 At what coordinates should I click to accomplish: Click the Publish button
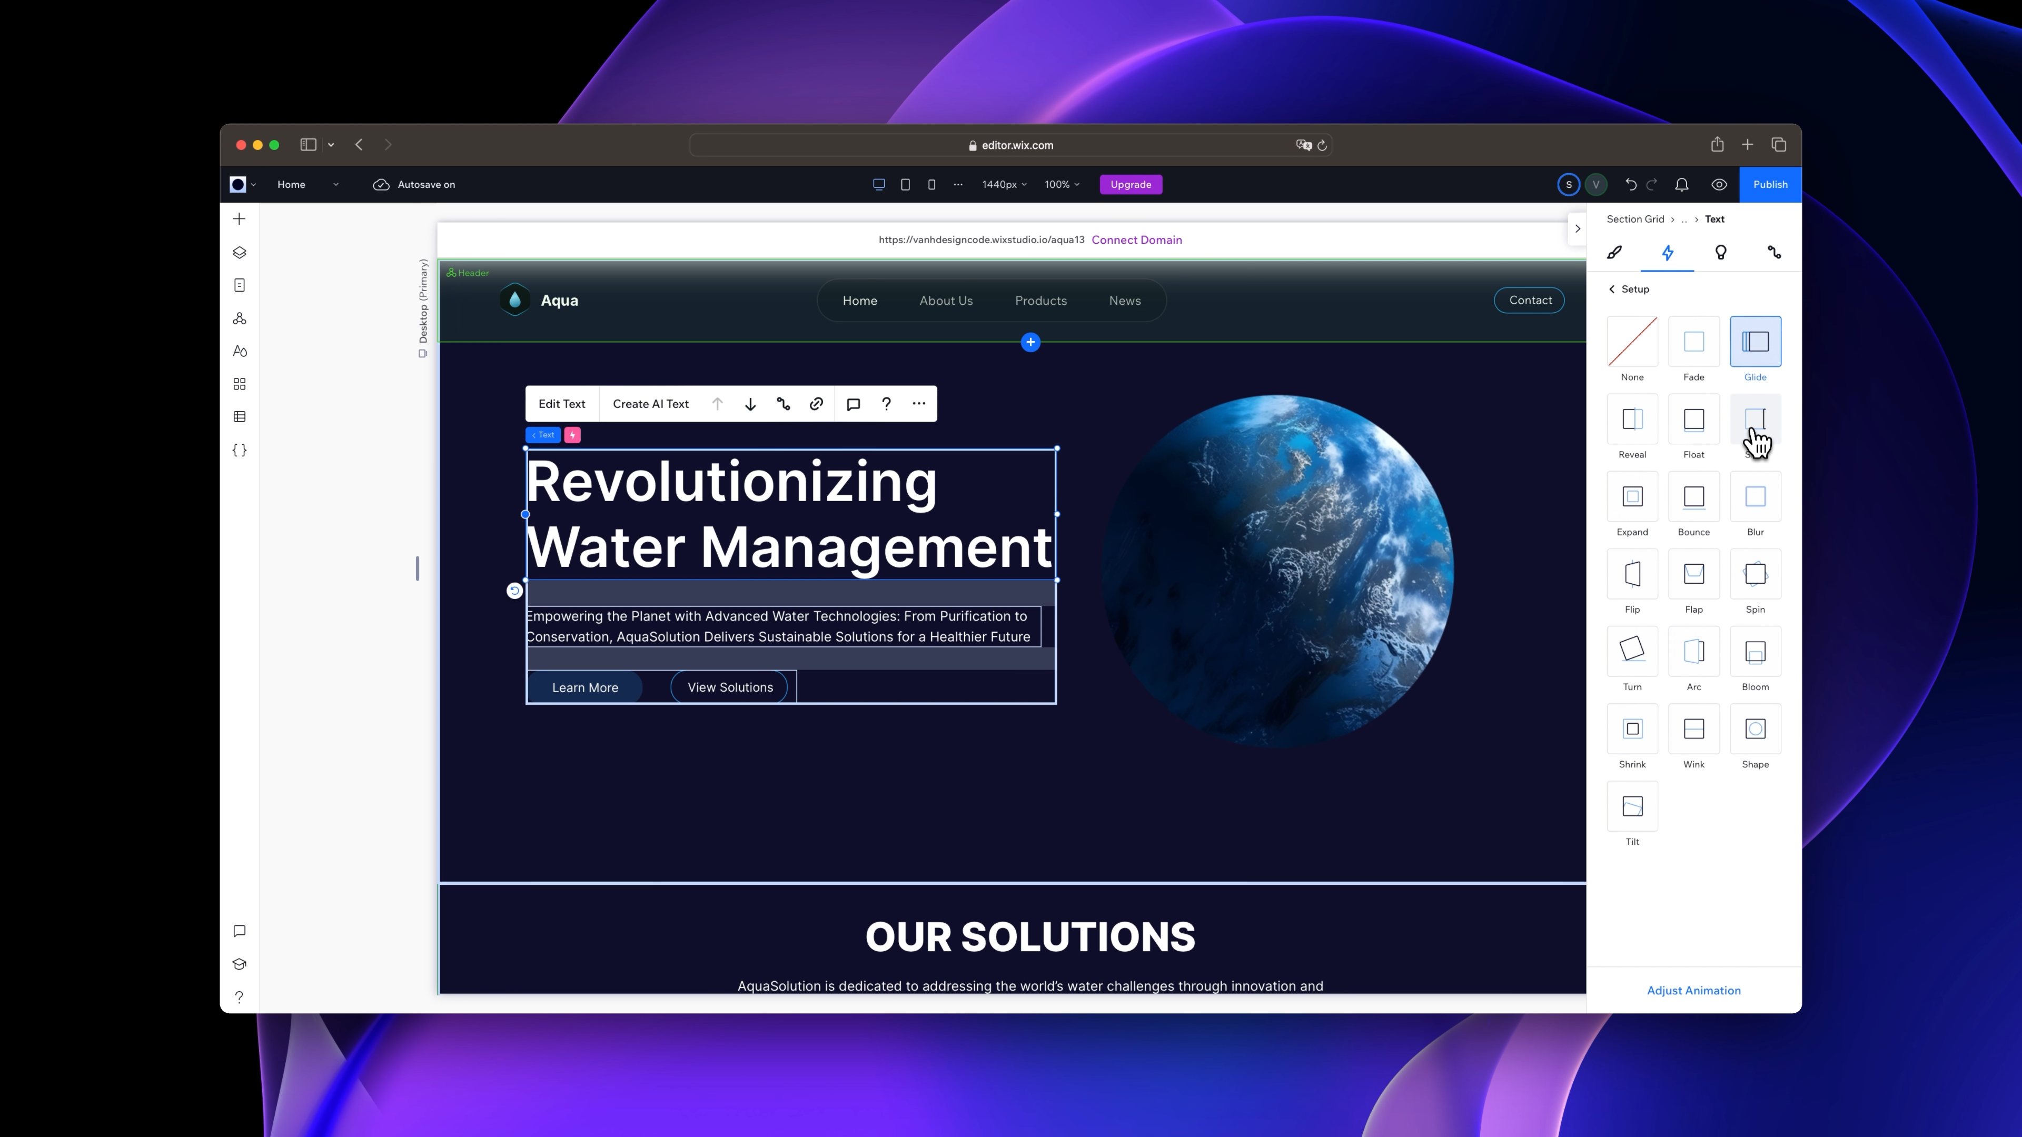[x=1770, y=184]
